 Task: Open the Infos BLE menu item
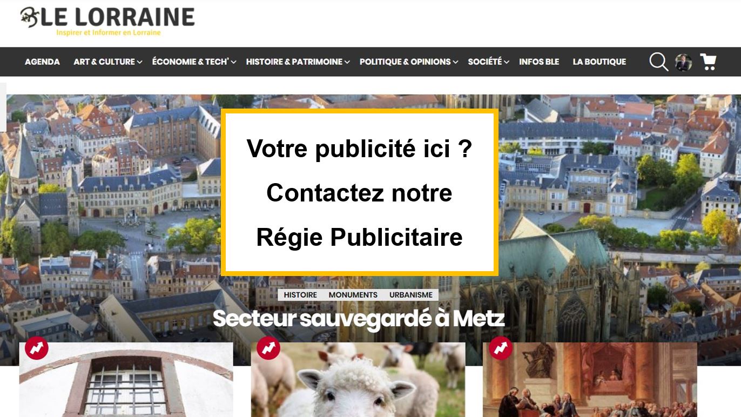click(539, 62)
